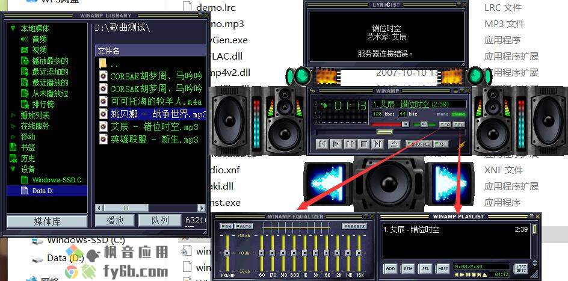Screen dimensions: 568x281
Task: Expand 在线服务 tree node
Action: click(x=13, y=126)
